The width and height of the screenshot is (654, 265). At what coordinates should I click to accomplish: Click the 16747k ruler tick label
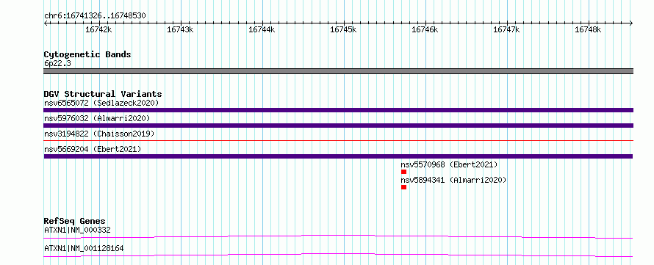pos(507,29)
